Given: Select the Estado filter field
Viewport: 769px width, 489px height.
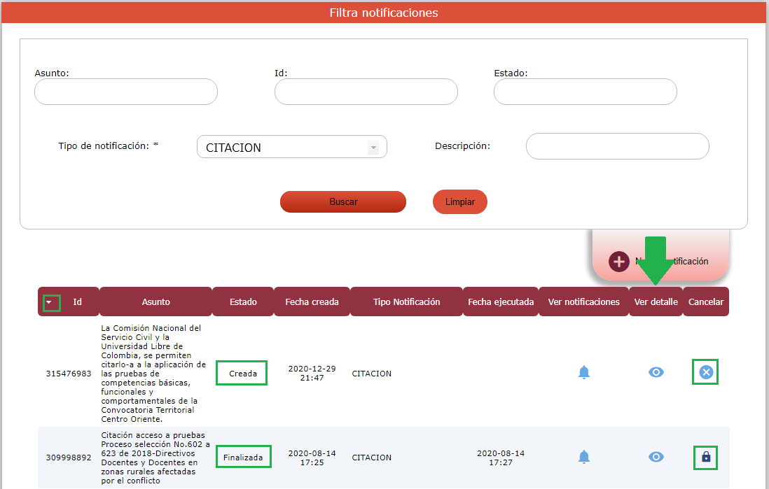Looking at the screenshot, I should point(585,92).
